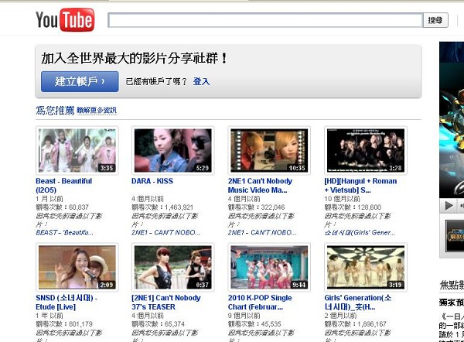Click the text 1 年 以前
This screenshot has height=342, width=464.
(49, 316)
